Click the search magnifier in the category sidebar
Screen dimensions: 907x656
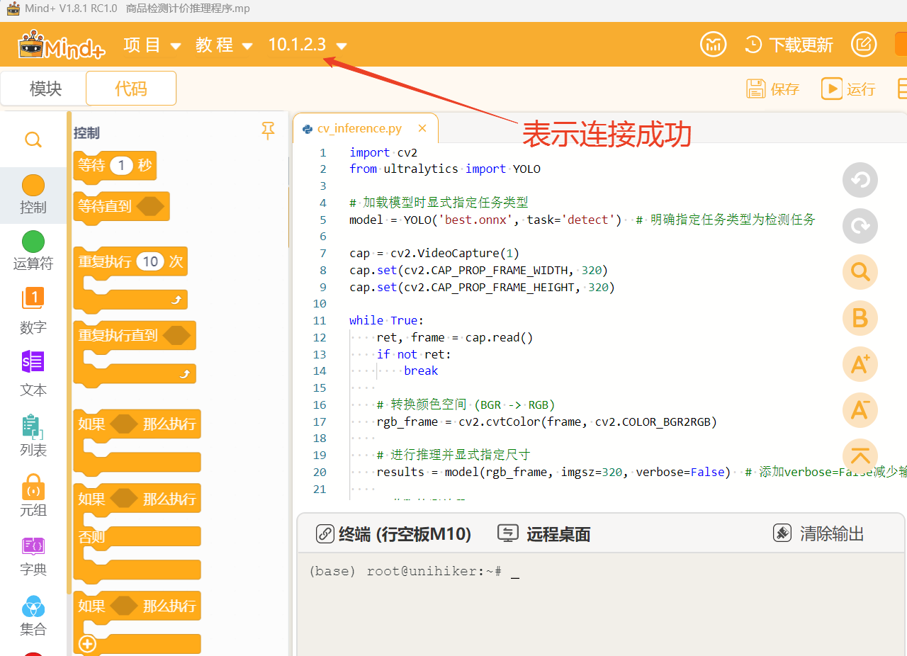pos(33,140)
